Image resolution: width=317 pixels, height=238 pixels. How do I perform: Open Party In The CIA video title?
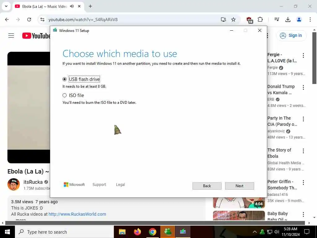point(282,121)
